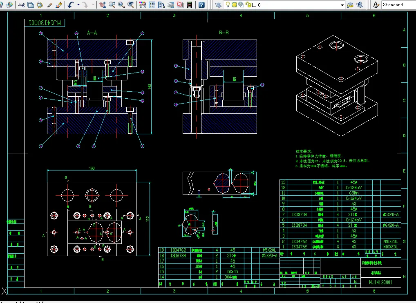This screenshot has height=303, width=416.
Task: Select the Match Properties brush tool
Action: [x=49, y=5]
